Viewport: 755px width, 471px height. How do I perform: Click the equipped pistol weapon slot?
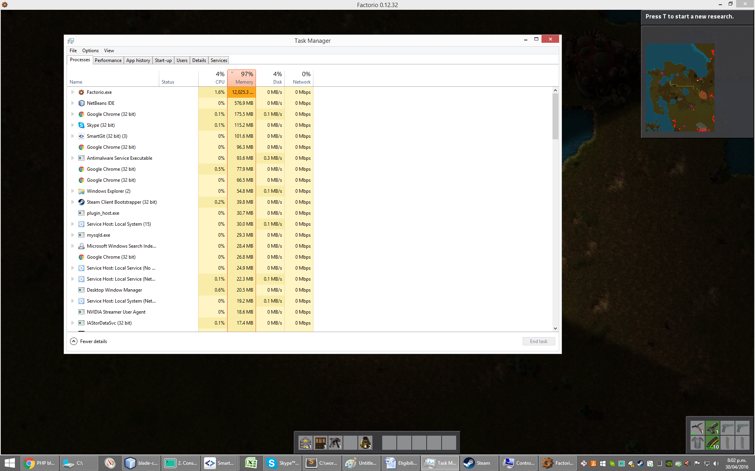point(713,428)
